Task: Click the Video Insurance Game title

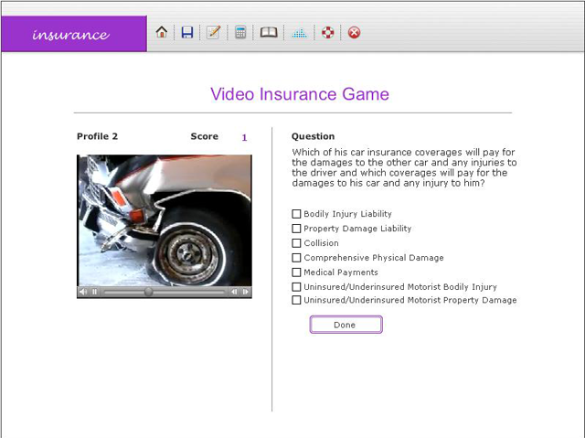Action: click(300, 94)
